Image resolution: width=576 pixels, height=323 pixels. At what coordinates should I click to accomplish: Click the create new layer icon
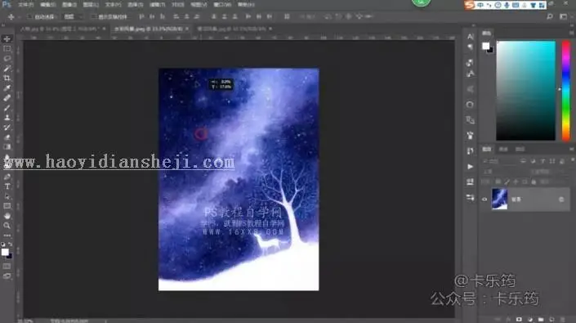pyautogui.click(x=551, y=320)
